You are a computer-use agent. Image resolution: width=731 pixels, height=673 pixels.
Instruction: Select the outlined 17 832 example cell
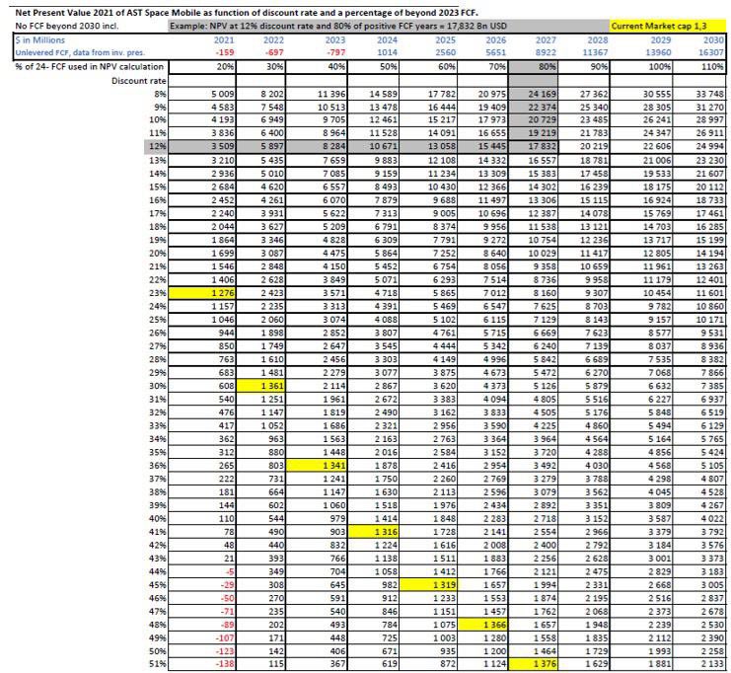(x=534, y=146)
